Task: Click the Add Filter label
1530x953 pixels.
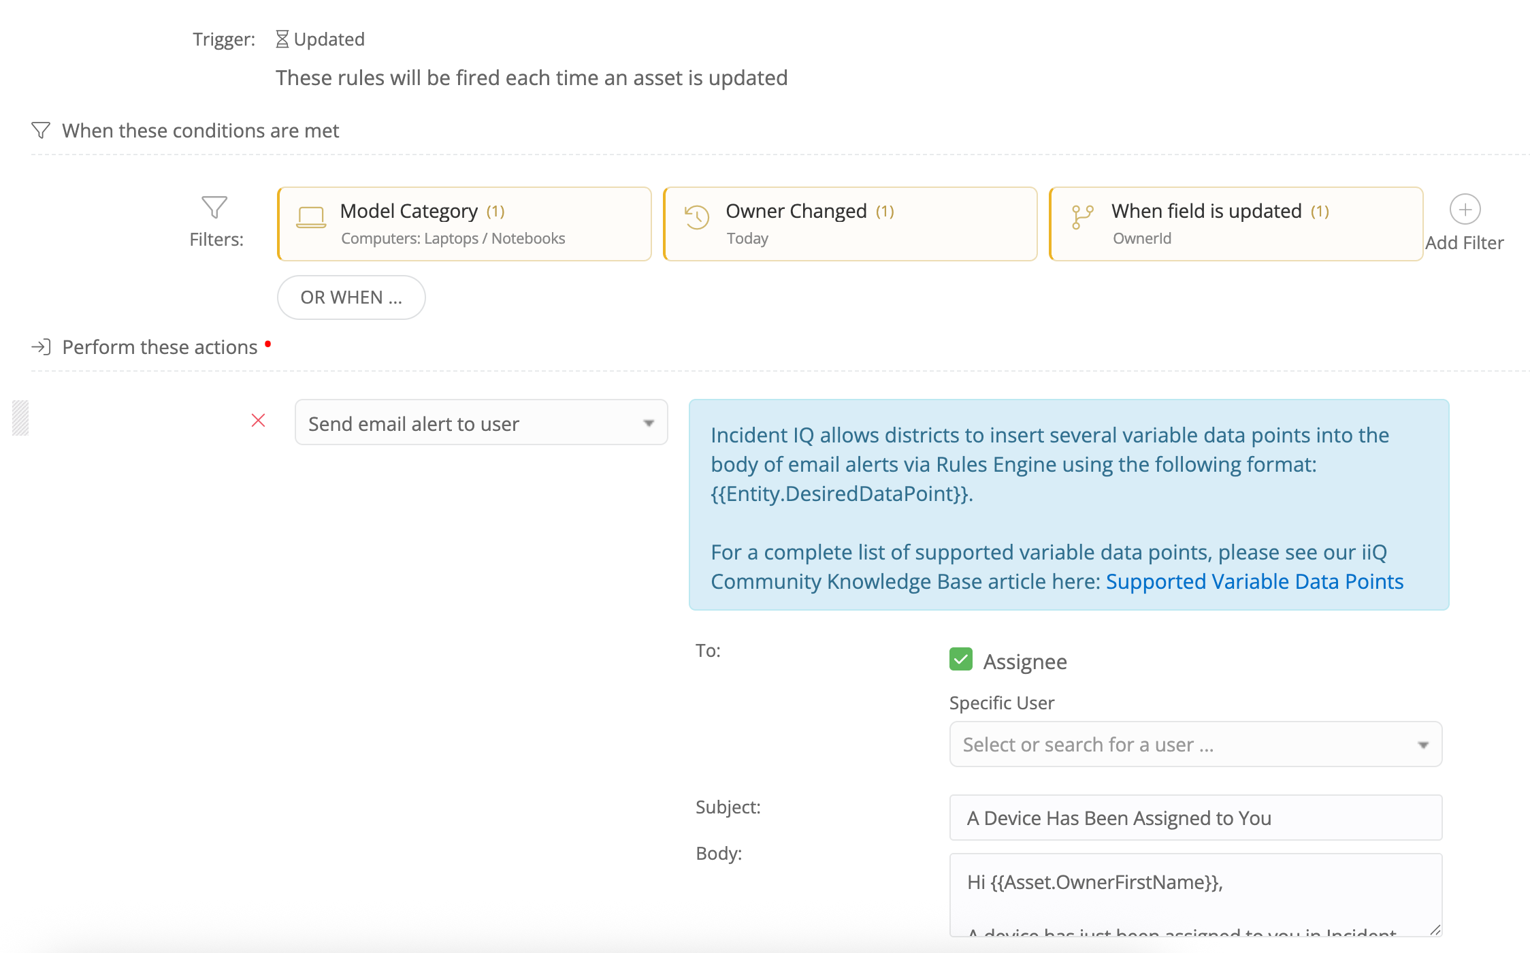Action: pyautogui.click(x=1465, y=243)
